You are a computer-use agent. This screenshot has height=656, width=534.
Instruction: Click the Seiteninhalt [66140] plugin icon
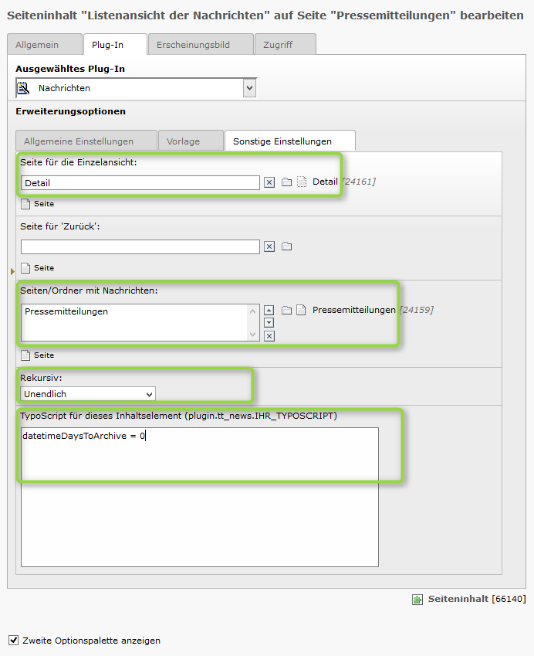417,600
